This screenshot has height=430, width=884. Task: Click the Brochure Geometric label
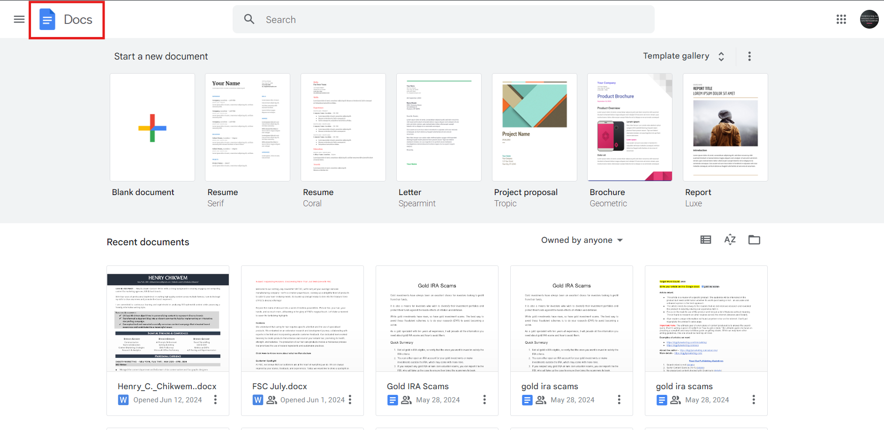pos(608,198)
